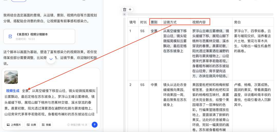The image size is (277, 132).
Task: Click the info icon beside 体验次数
Action: coord(68,125)
